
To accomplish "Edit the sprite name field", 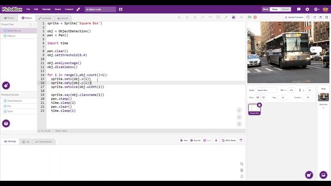I will click(266, 90).
